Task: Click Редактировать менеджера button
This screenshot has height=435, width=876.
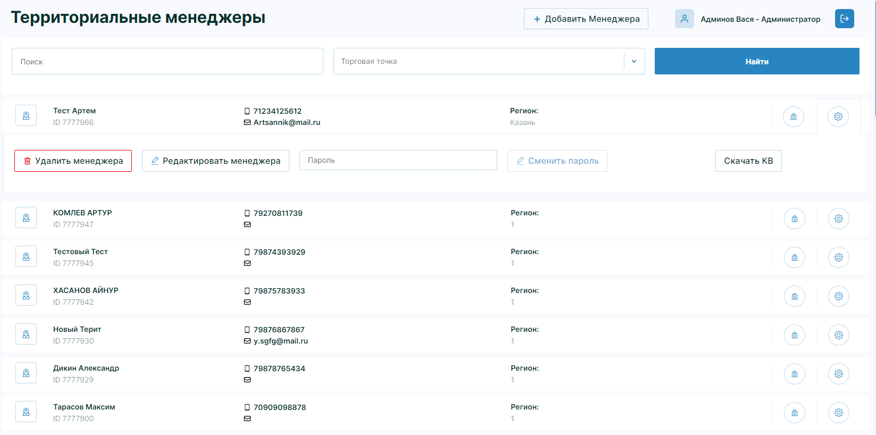Action: [215, 161]
